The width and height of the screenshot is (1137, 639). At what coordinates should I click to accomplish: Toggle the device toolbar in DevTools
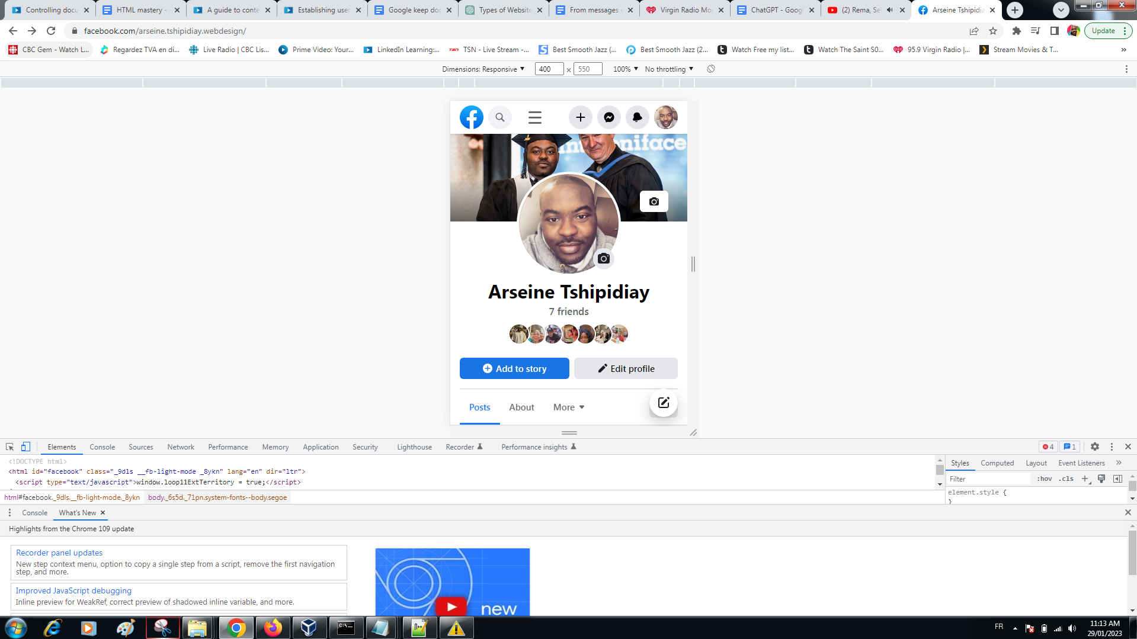(x=25, y=447)
